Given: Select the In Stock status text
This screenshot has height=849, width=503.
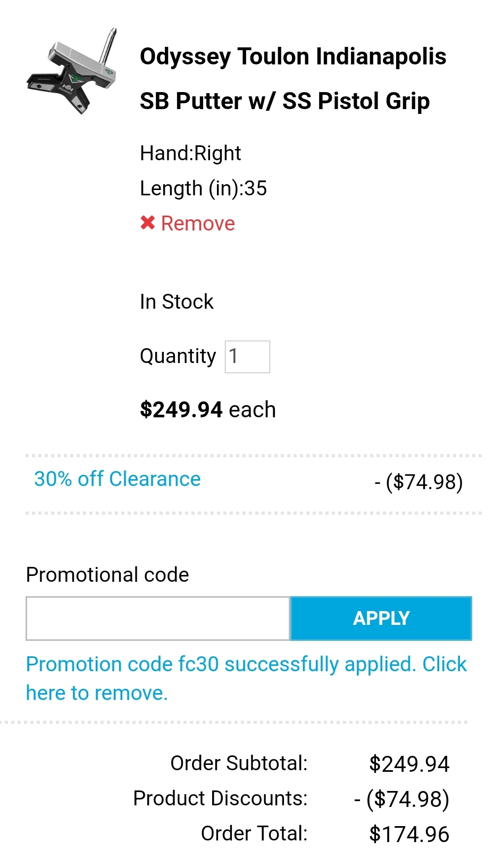Looking at the screenshot, I should click(177, 302).
